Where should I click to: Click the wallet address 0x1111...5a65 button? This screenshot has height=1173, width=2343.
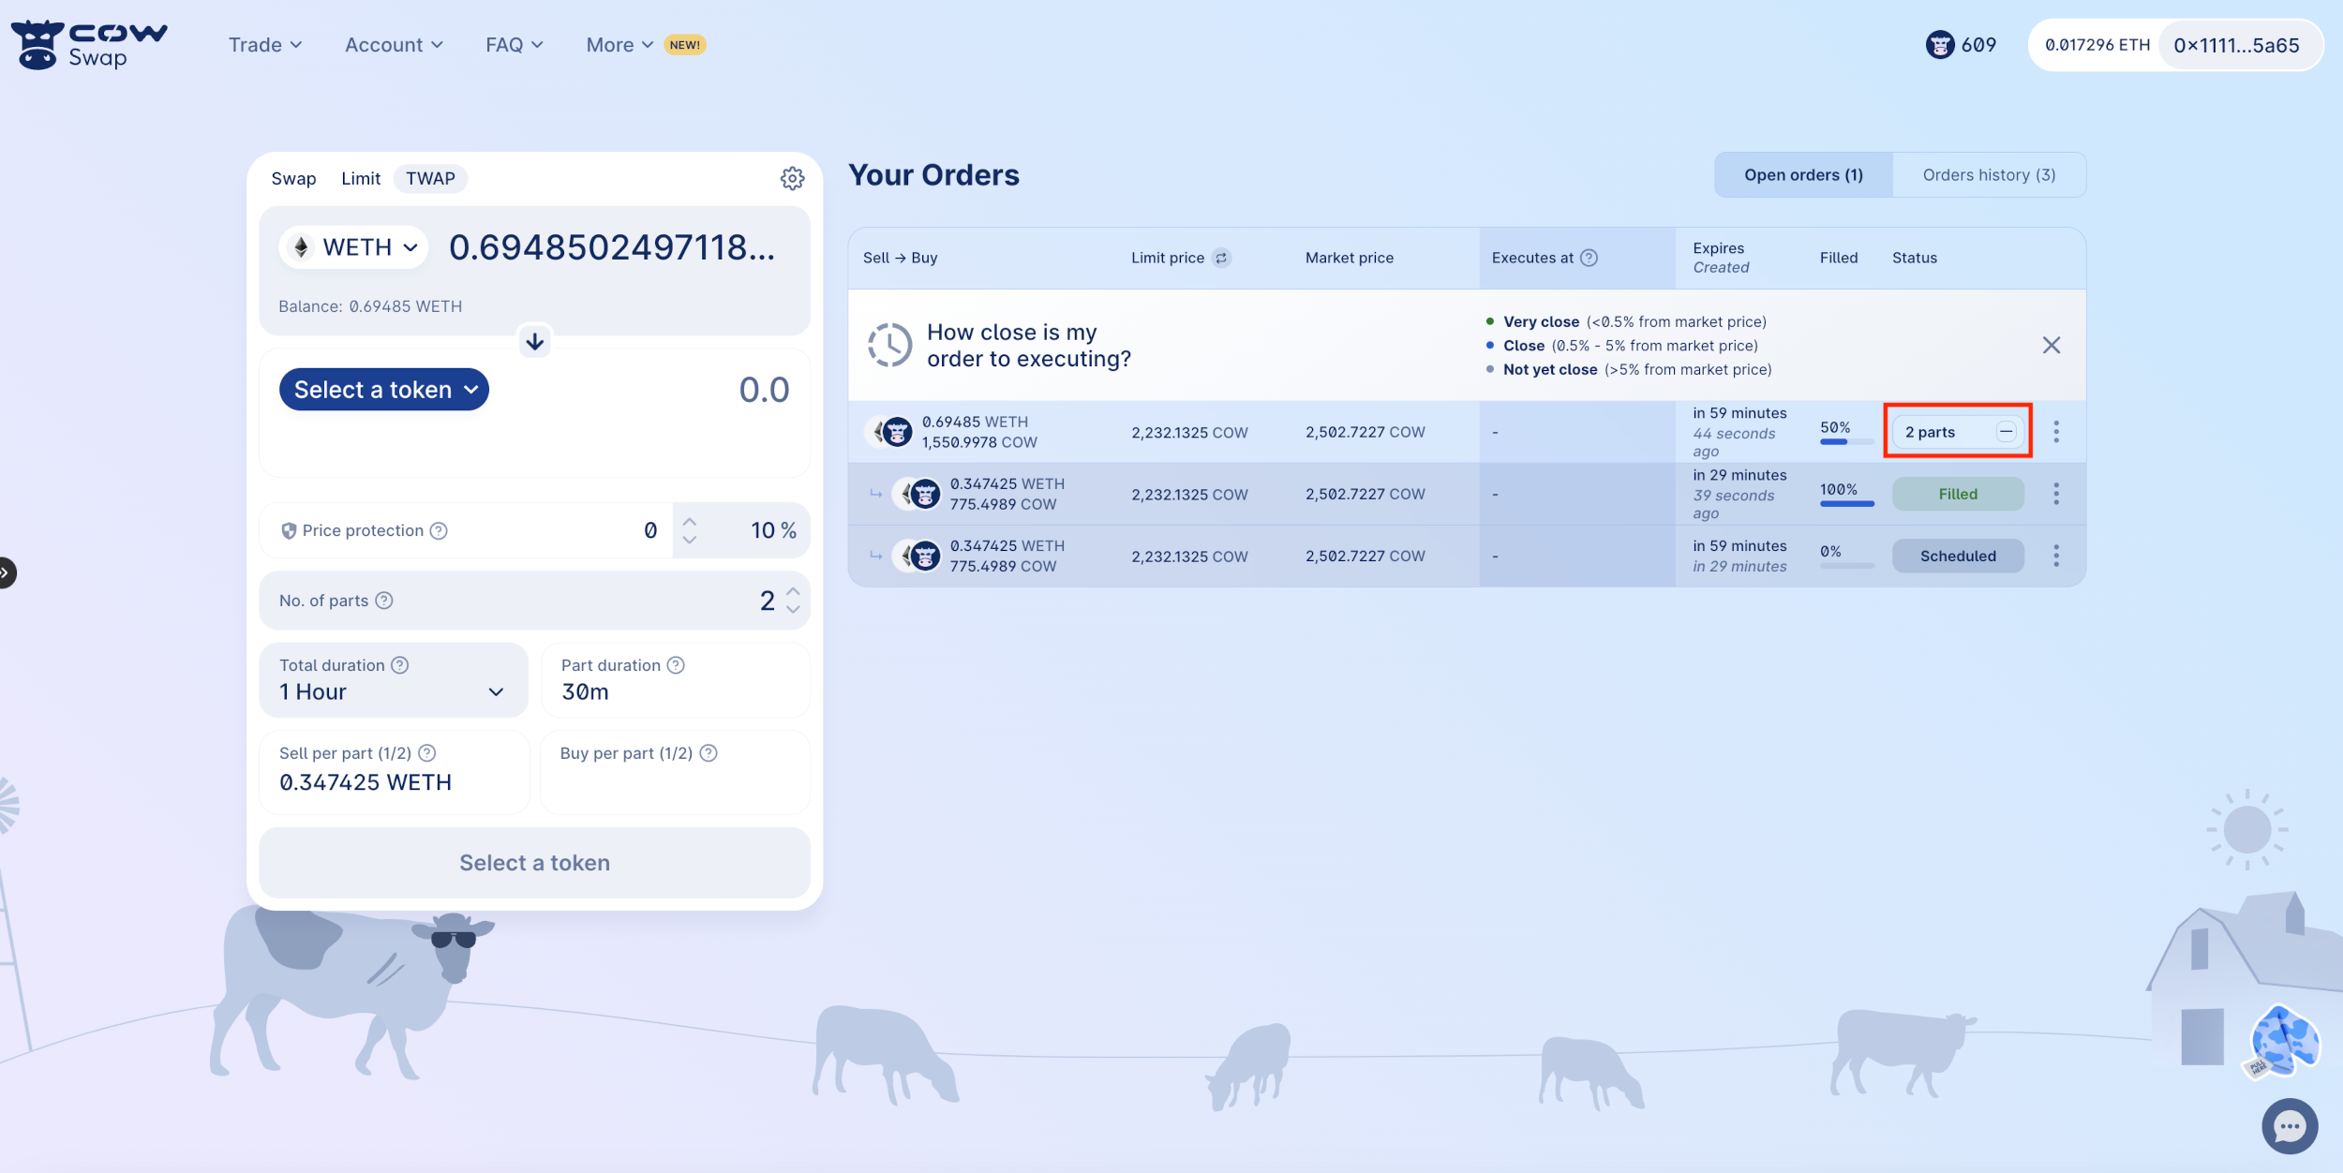pos(2236,45)
